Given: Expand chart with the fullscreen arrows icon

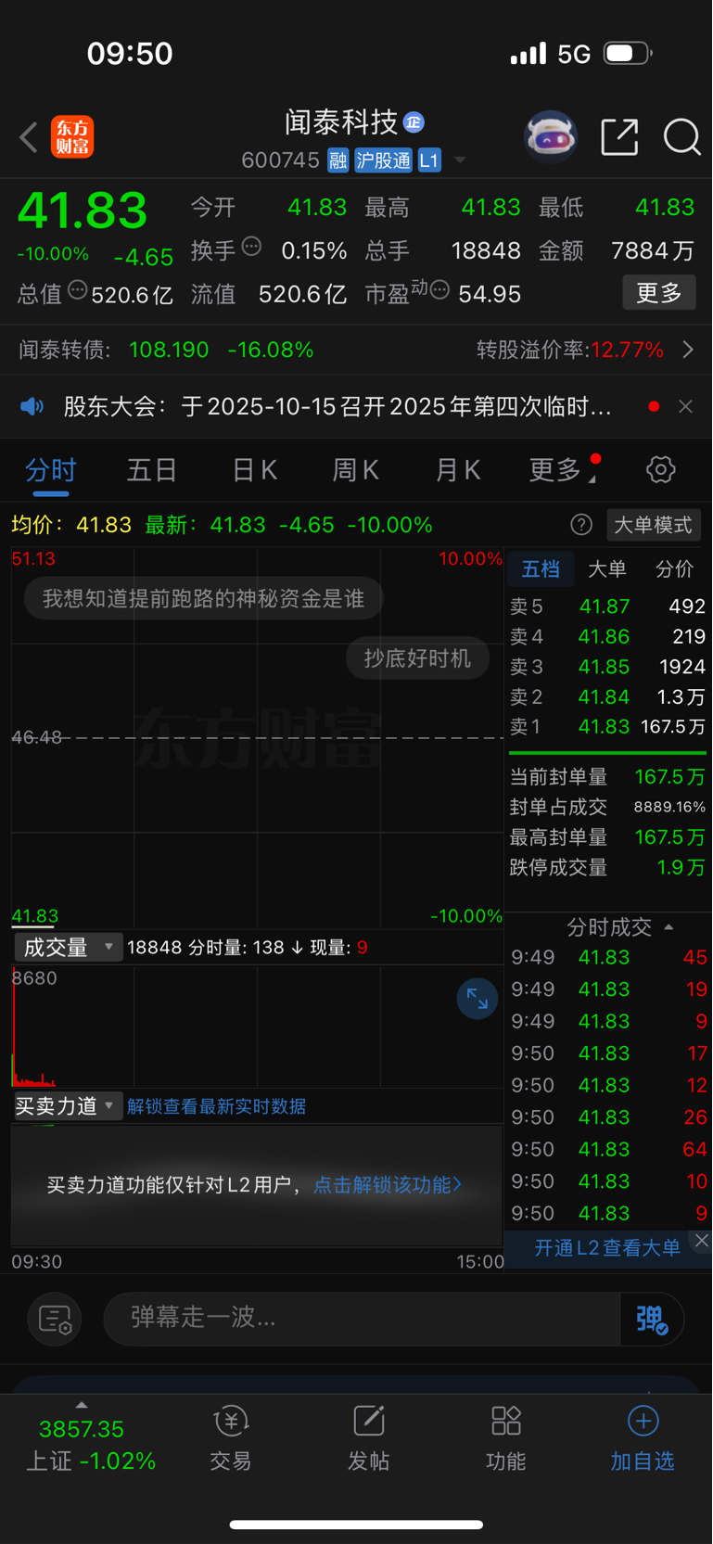Looking at the screenshot, I should 477,999.
